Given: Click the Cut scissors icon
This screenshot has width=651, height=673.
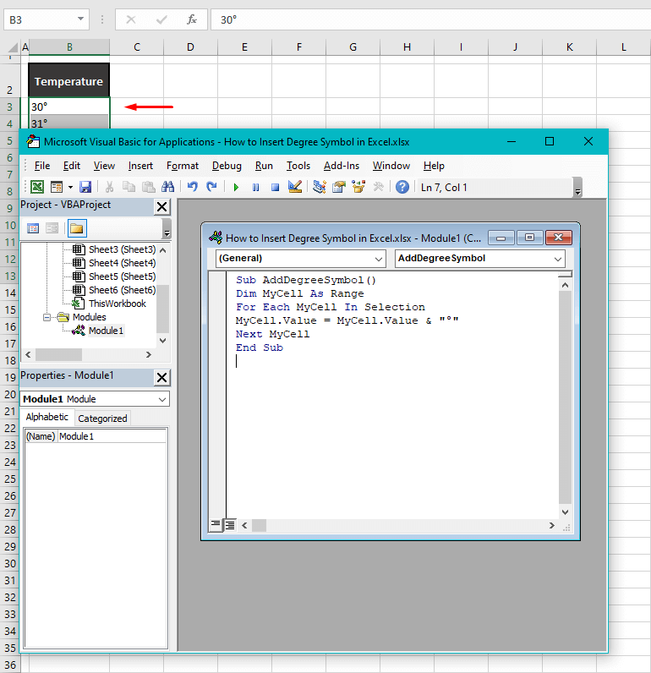Looking at the screenshot, I should (109, 187).
